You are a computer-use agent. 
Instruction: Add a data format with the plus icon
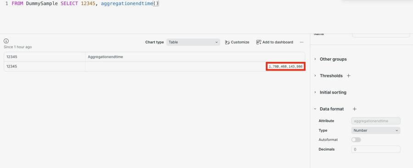(355, 109)
